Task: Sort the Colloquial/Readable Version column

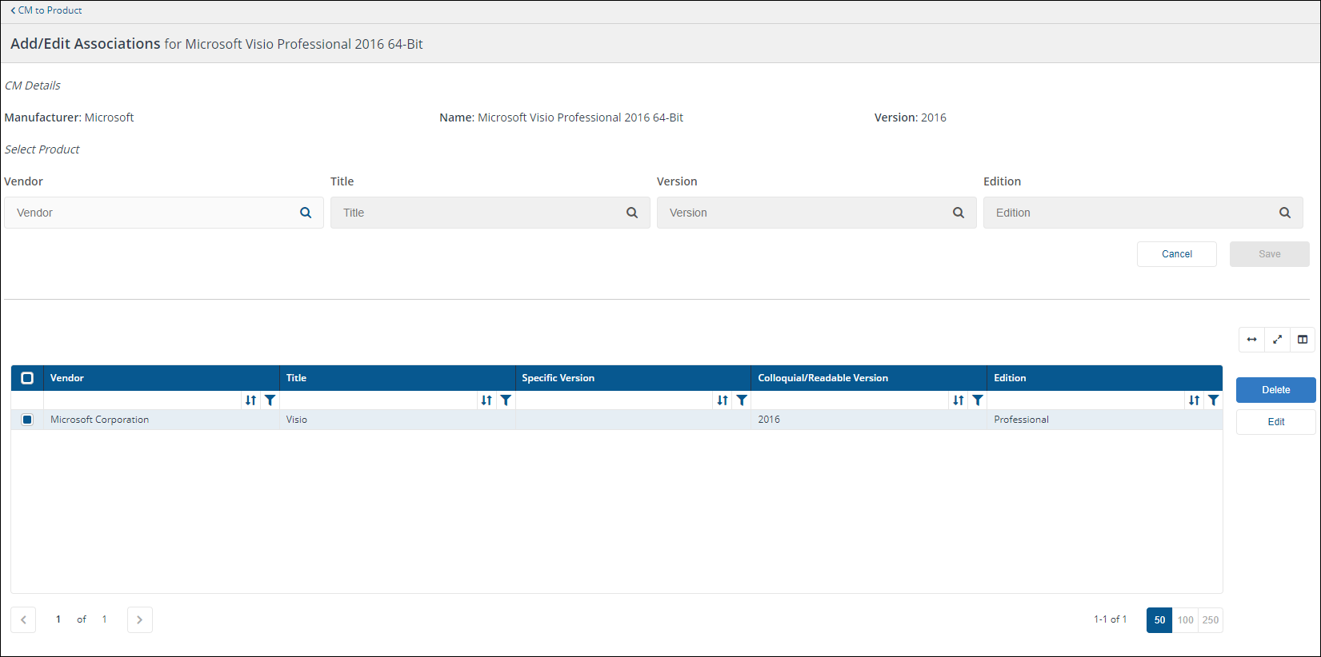Action: (958, 400)
